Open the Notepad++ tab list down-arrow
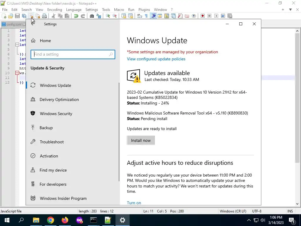301x226 pixels. [x=290, y=10]
